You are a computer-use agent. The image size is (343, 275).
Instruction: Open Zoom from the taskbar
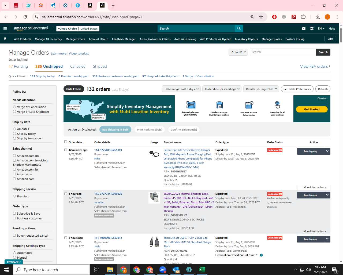163,270
